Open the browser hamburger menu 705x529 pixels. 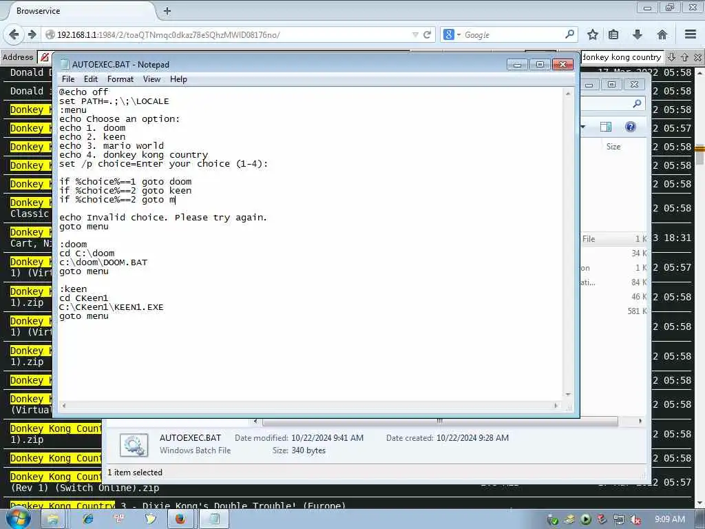point(691,34)
